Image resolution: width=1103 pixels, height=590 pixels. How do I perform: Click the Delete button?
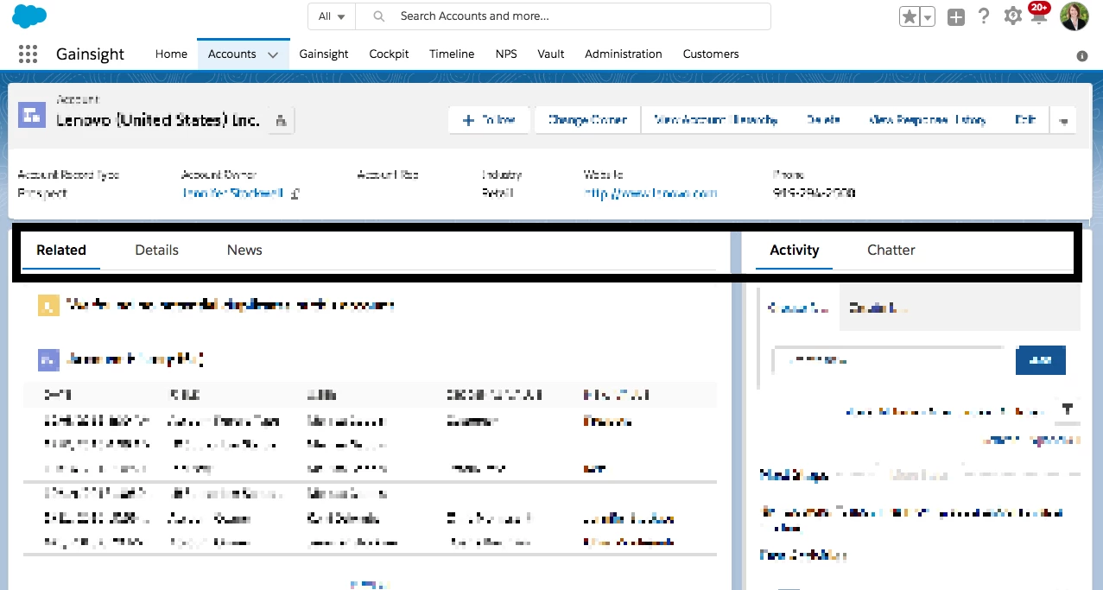click(823, 120)
